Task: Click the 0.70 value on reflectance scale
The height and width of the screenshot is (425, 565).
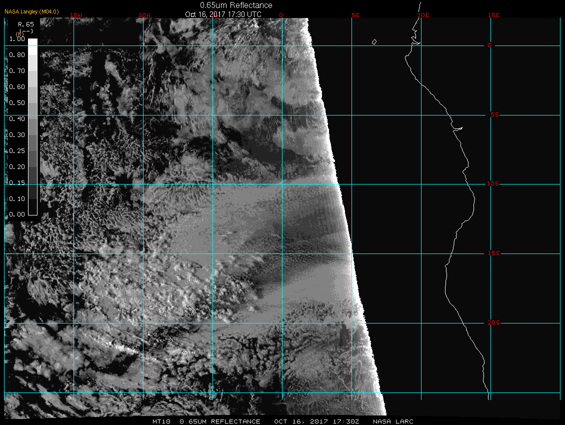Action: (17, 70)
